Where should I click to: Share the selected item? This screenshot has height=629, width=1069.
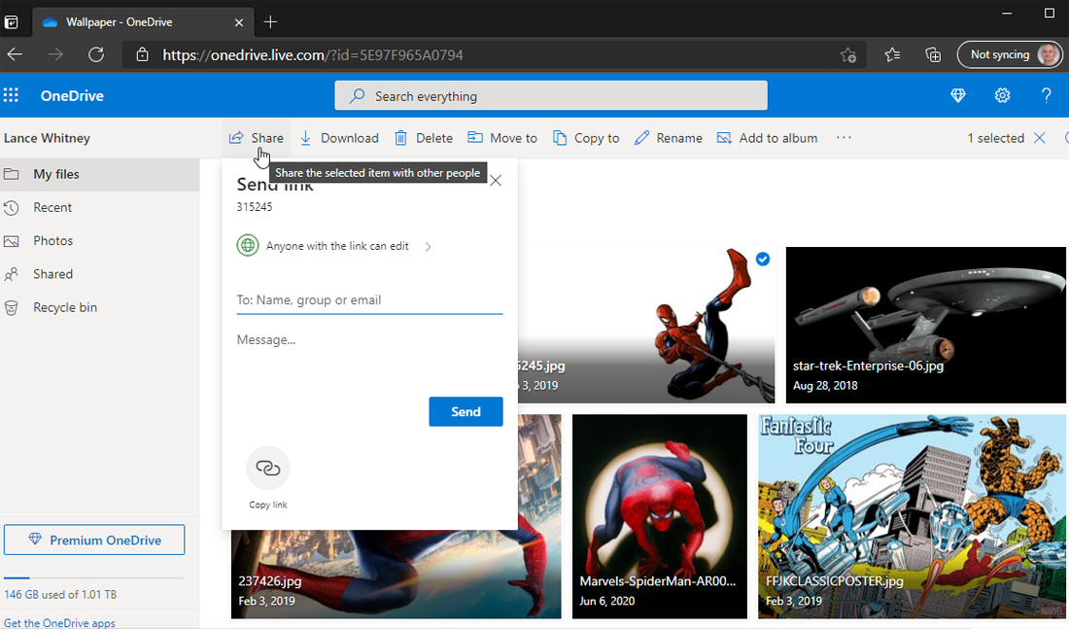(257, 138)
